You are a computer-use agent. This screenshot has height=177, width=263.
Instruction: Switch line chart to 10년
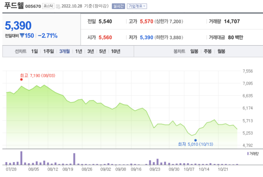coord(116,51)
